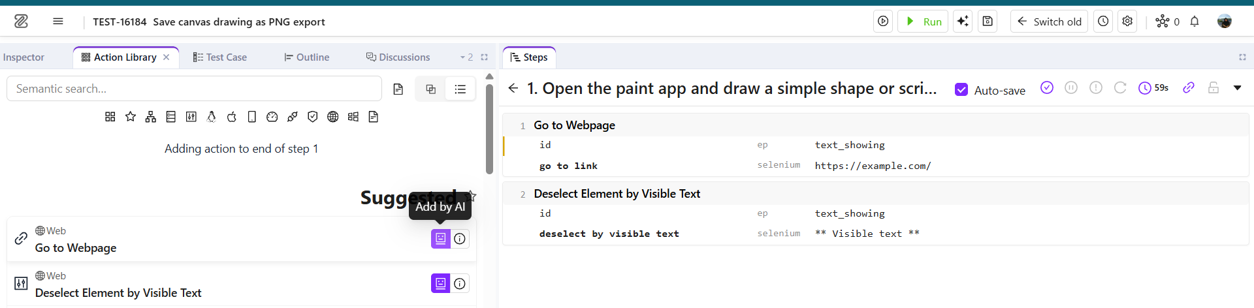The width and height of the screenshot is (1254, 308).
Task: Toggle the Auto-save checkbox
Action: tap(961, 89)
